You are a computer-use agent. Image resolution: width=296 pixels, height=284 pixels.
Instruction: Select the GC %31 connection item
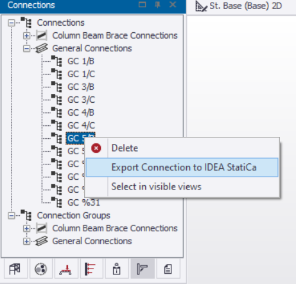(83, 202)
